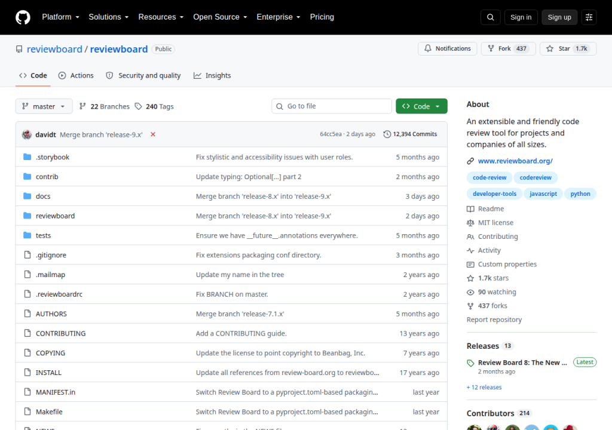
Task: Click the .mailmap file icon
Action: pos(27,274)
